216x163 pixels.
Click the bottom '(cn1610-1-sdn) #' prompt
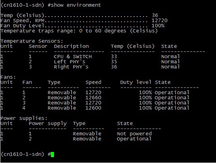(26, 154)
